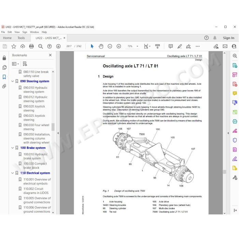This screenshot has width=239, height=239.
Task: Collapse 110 Electrical system bookmark
Action: coord(13,173)
